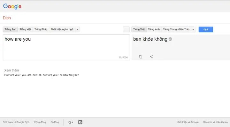
Task: Select Tiếng Anh source language
Action: [x=11, y=29]
